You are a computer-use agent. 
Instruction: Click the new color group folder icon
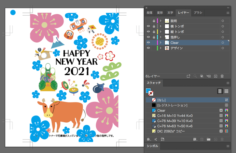pos(208,139)
